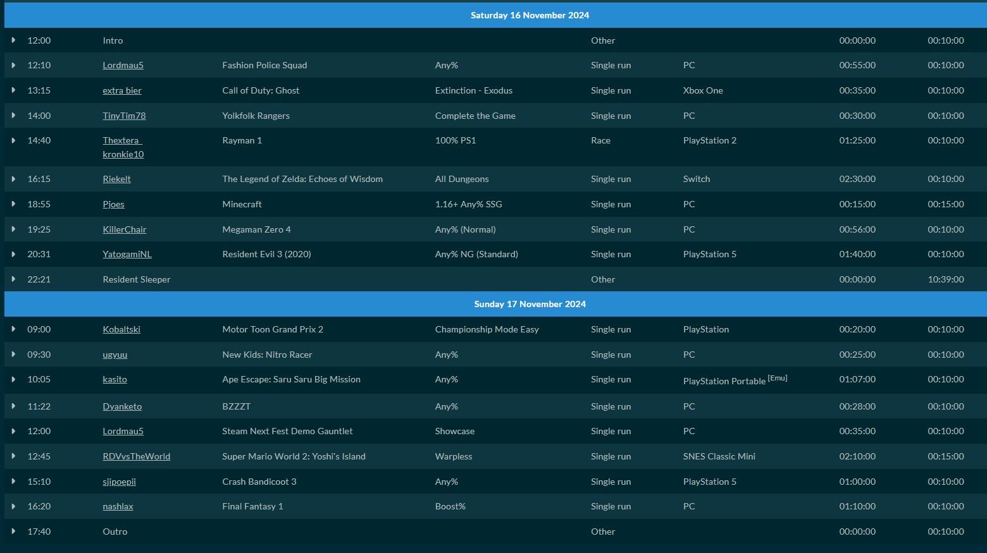The height and width of the screenshot is (553, 987).
Task: Click the 'Switch' platform cell
Action: pyautogui.click(x=697, y=179)
